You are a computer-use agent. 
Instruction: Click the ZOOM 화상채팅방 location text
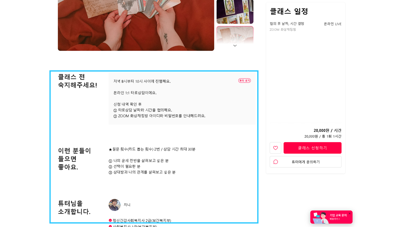click(283, 30)
